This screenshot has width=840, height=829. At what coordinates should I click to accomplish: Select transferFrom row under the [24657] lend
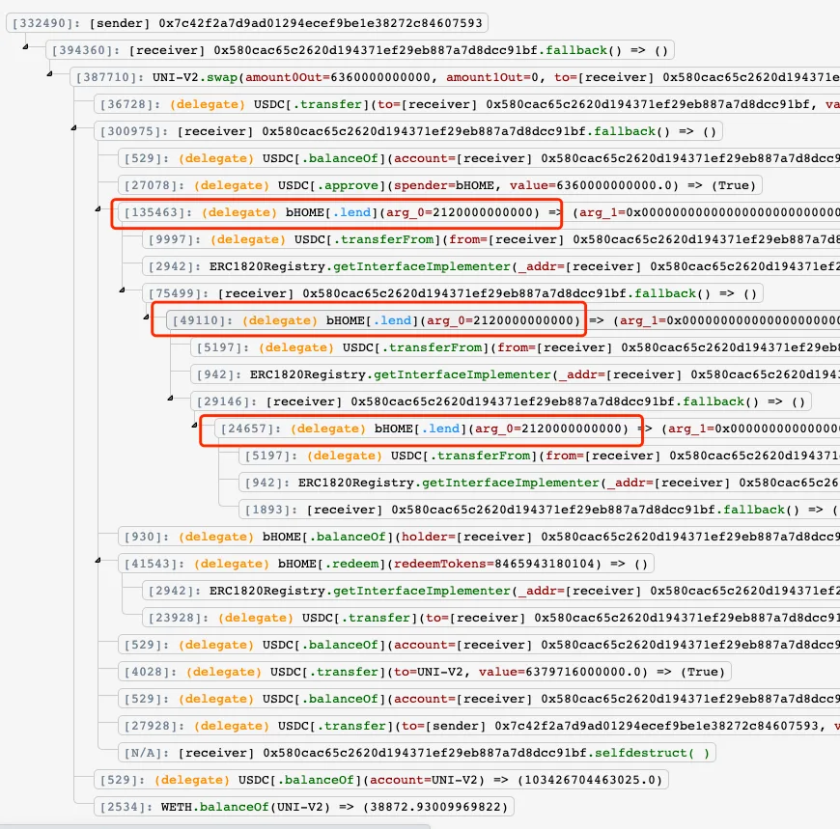(x=540, y=456)
